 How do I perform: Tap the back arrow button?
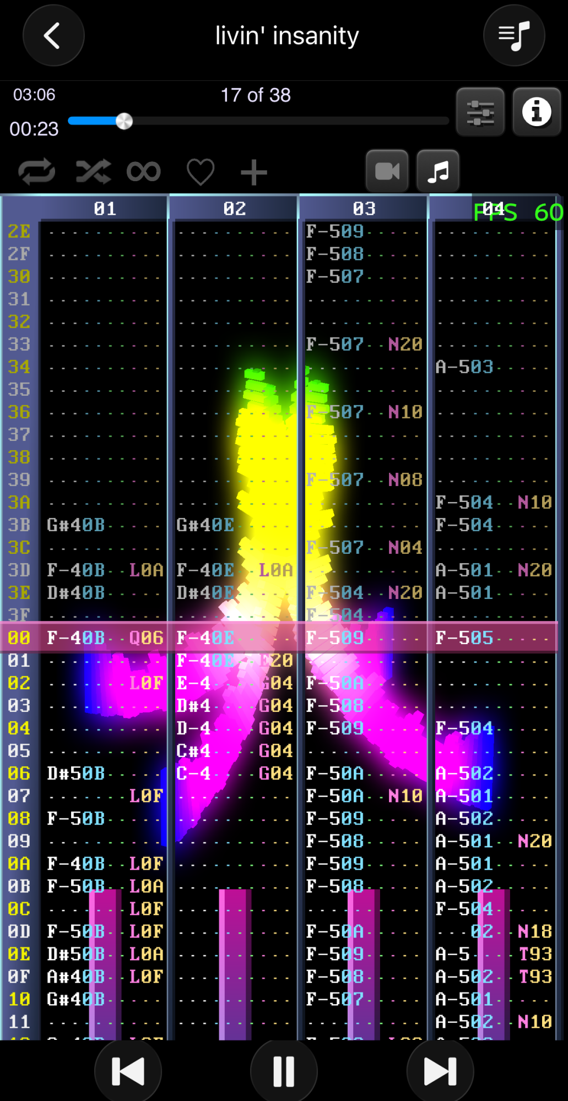[x=53, y=36]
